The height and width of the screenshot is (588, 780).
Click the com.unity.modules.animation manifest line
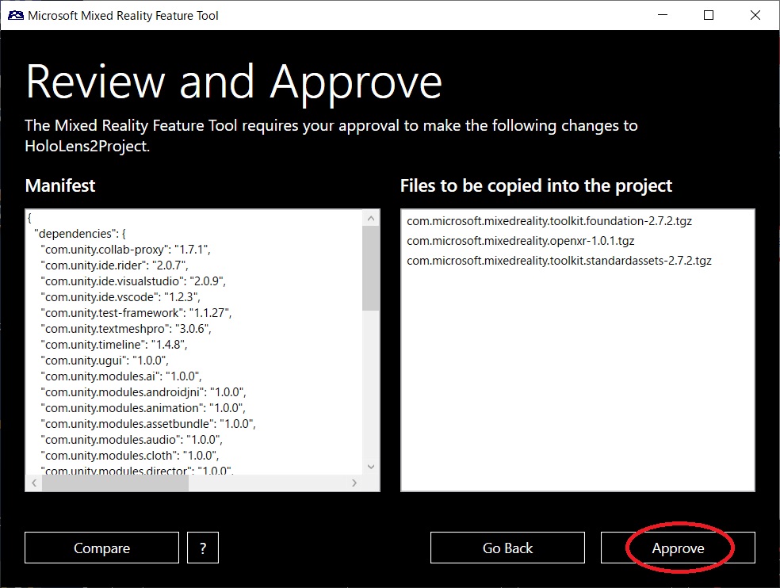pos(143,408)
